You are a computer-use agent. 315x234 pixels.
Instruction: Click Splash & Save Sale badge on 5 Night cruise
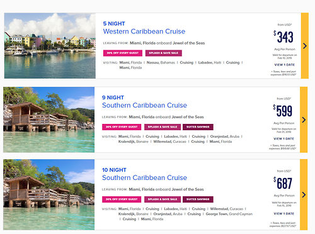click(164, 53)
